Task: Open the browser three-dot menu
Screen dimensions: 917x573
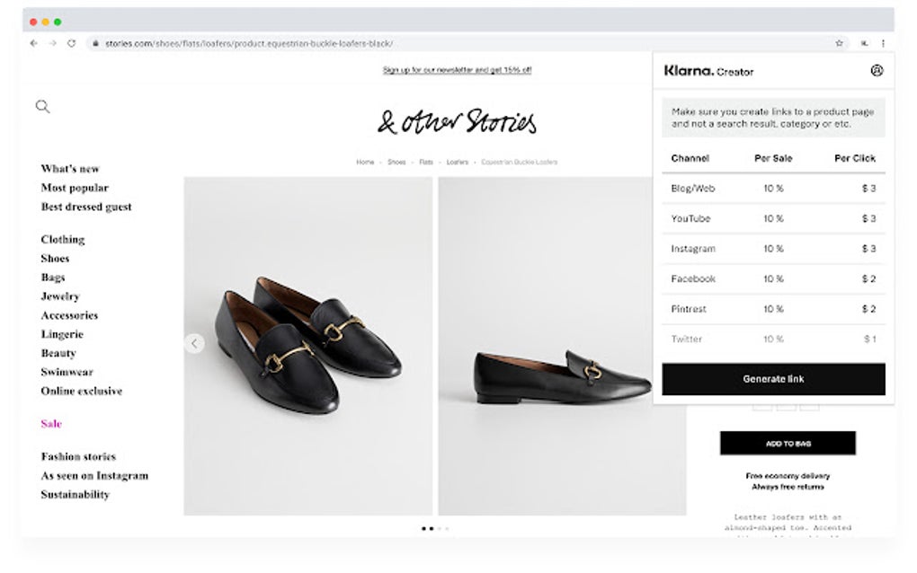Action: pos(884,42)
